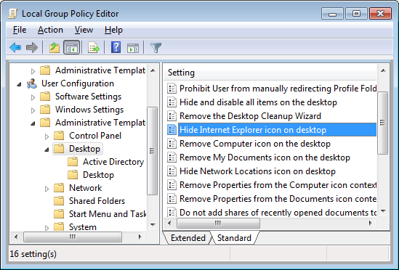Click policy icon of Hide Network Locations setting
Viewport: 399px width, 270px height.
click(172, 171)
